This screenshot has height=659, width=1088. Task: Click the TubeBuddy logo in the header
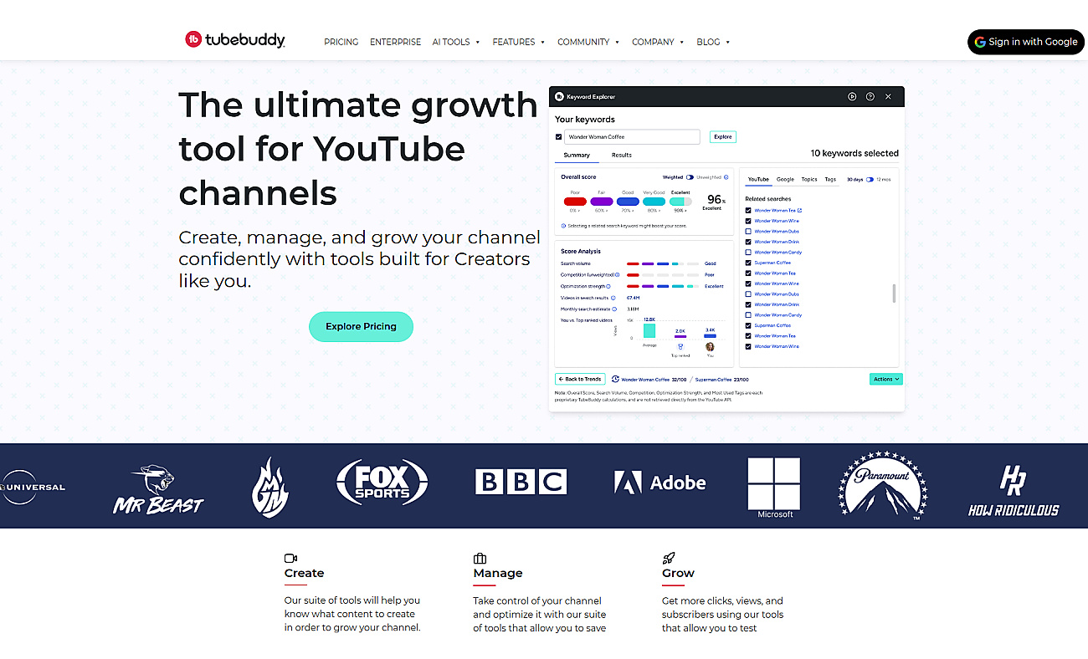click(235, 39)
